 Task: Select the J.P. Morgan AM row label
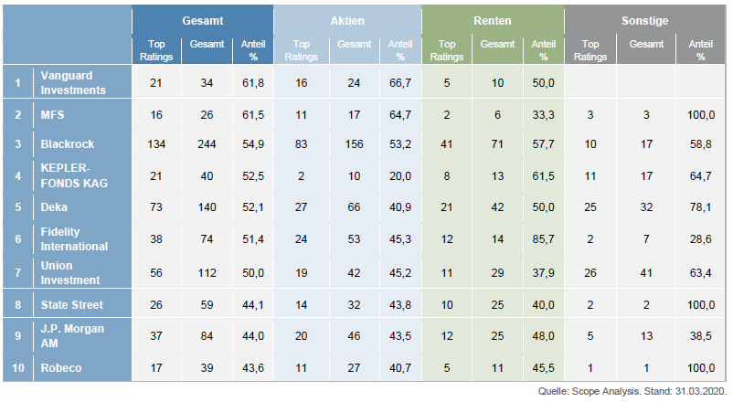coord(71,335)
